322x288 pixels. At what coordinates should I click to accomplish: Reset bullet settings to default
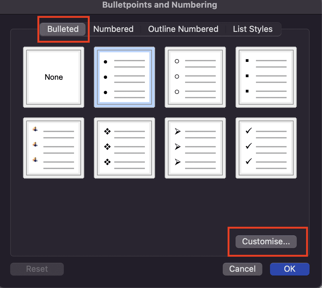[37, 269]
